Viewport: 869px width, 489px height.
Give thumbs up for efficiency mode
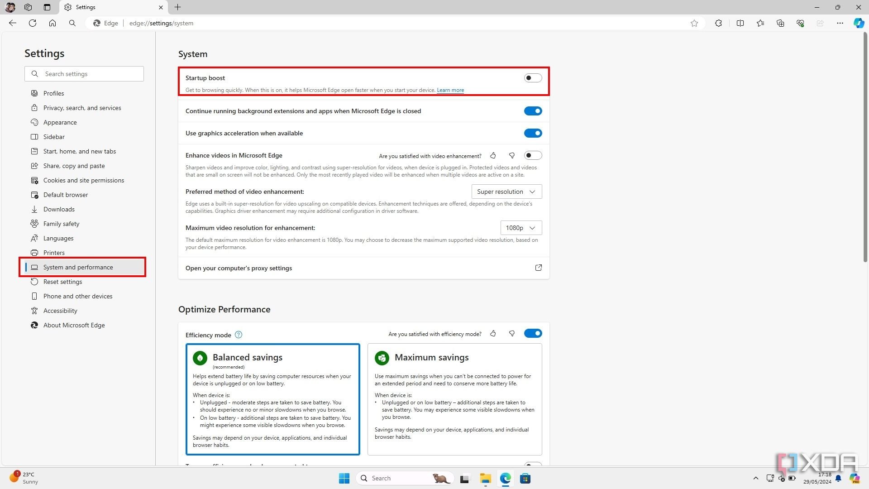(493, 334)
